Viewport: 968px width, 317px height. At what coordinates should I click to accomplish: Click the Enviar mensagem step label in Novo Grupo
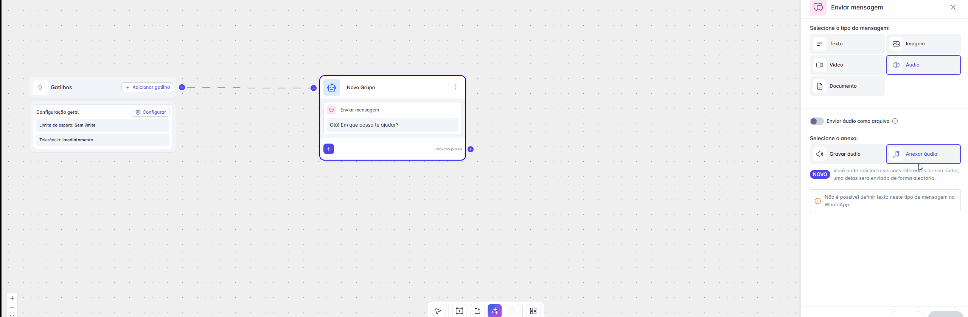(360, 110)
